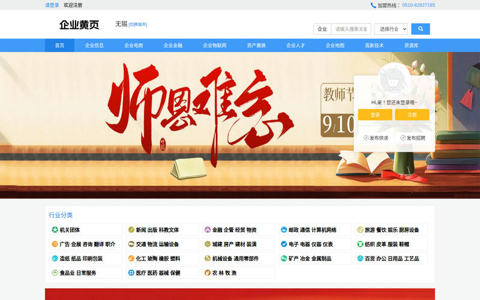
Task: Open the 高新技术 navigation tab
Action: 374,46
